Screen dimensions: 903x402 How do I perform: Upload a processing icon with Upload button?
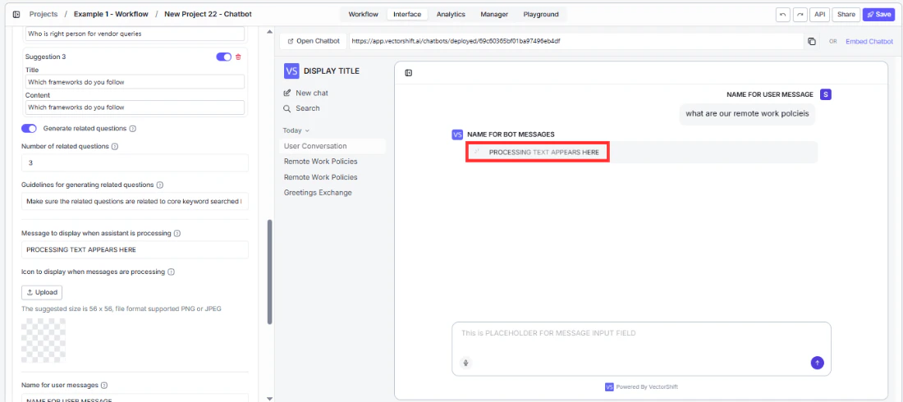tap(42, 293)
